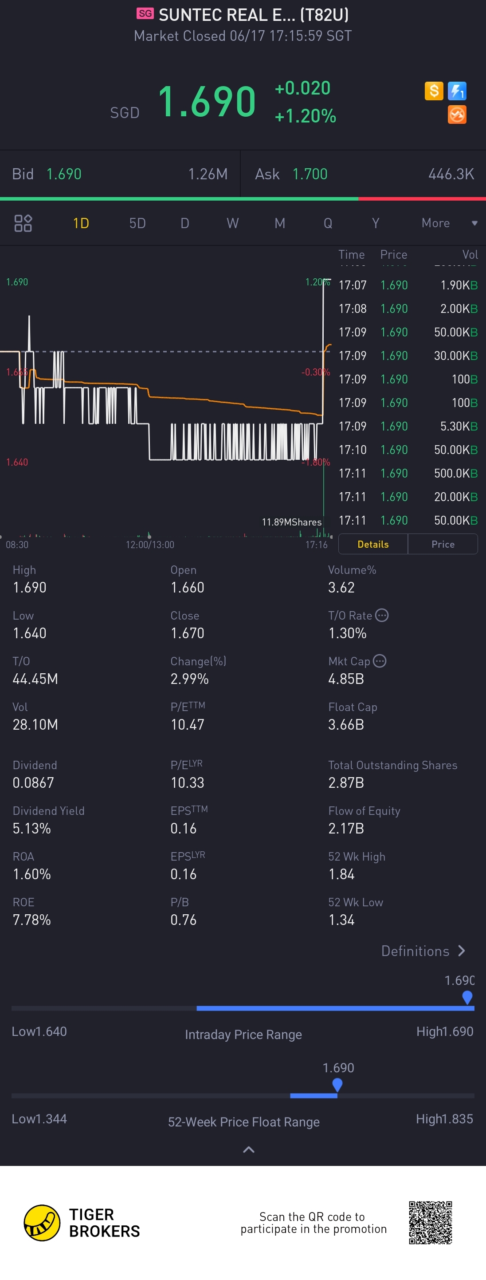Image resolution: width=486 pixels, height=1280 pixels.
Task: Tap the Mkt Cap info icon
Action: 380,661
